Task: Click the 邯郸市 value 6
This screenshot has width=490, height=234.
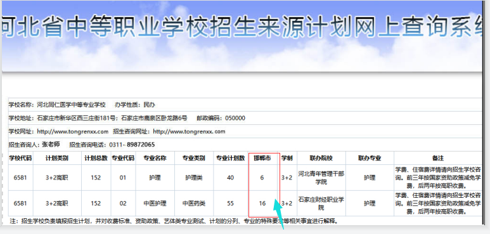Action: 262,178
